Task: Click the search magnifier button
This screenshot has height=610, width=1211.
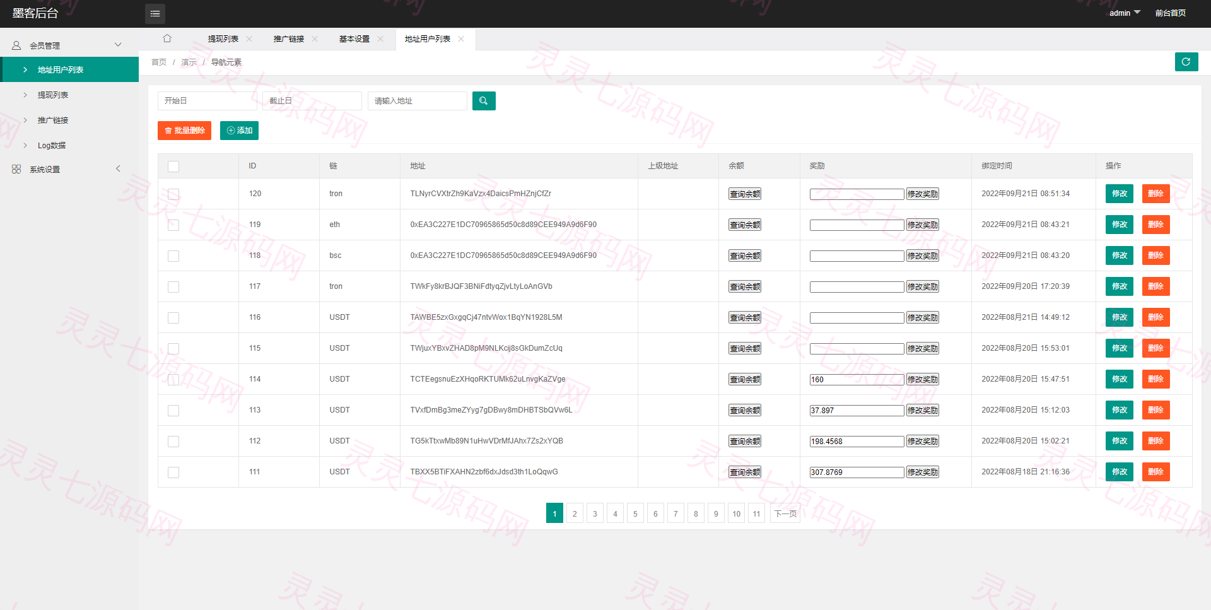Action: [484, 101]
